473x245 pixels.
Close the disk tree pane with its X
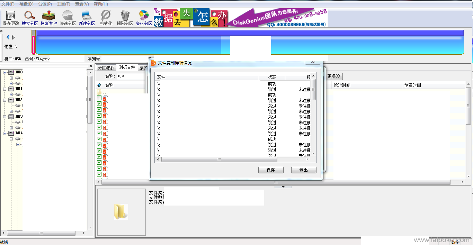(x=91, y=66)
